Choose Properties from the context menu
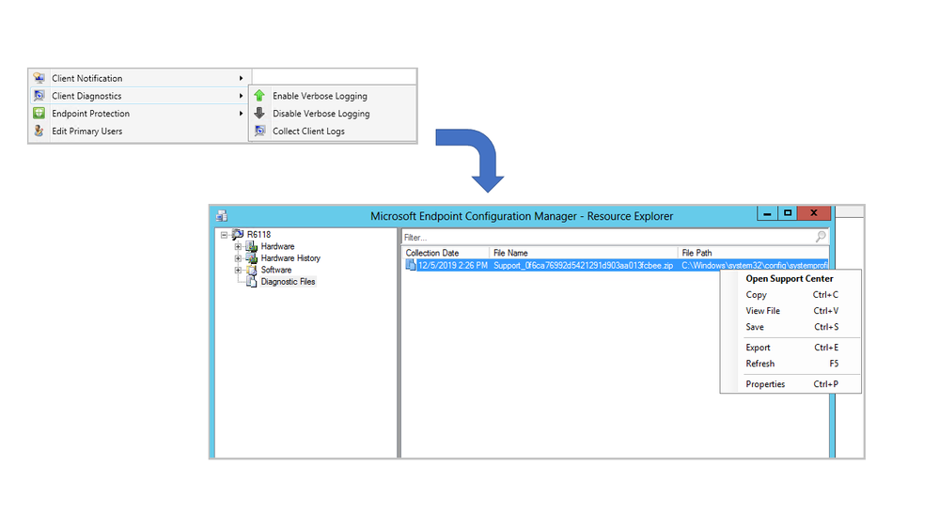 [x=790, y=383]
